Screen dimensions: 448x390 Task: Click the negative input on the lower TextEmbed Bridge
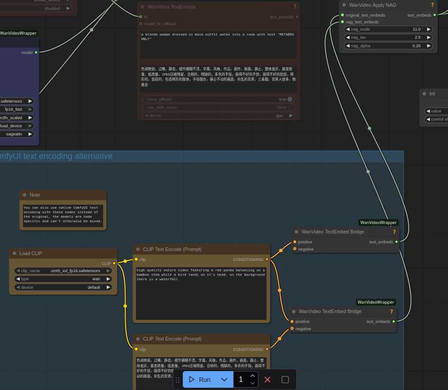click(292, 329)
